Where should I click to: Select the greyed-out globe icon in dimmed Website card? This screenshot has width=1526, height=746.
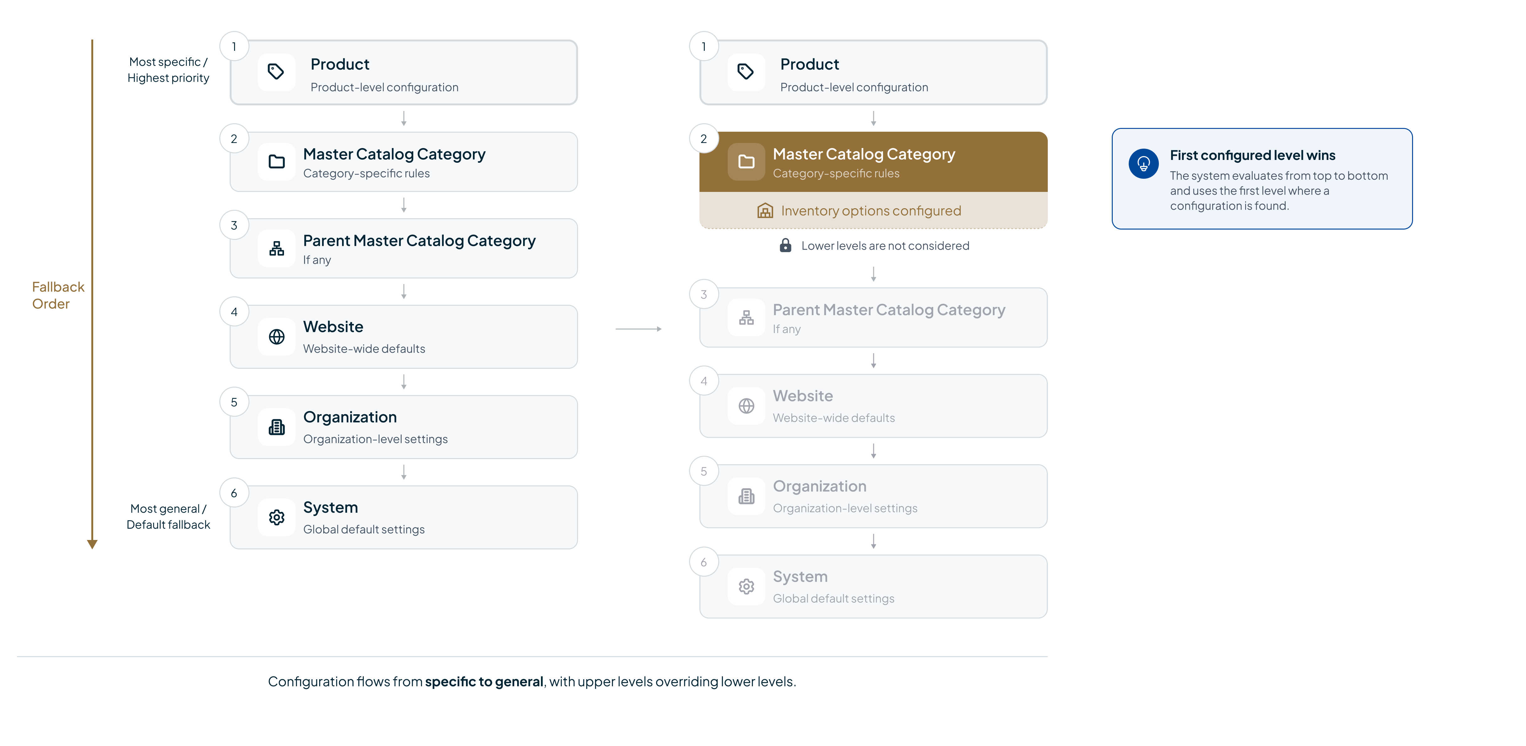[746, 405]
